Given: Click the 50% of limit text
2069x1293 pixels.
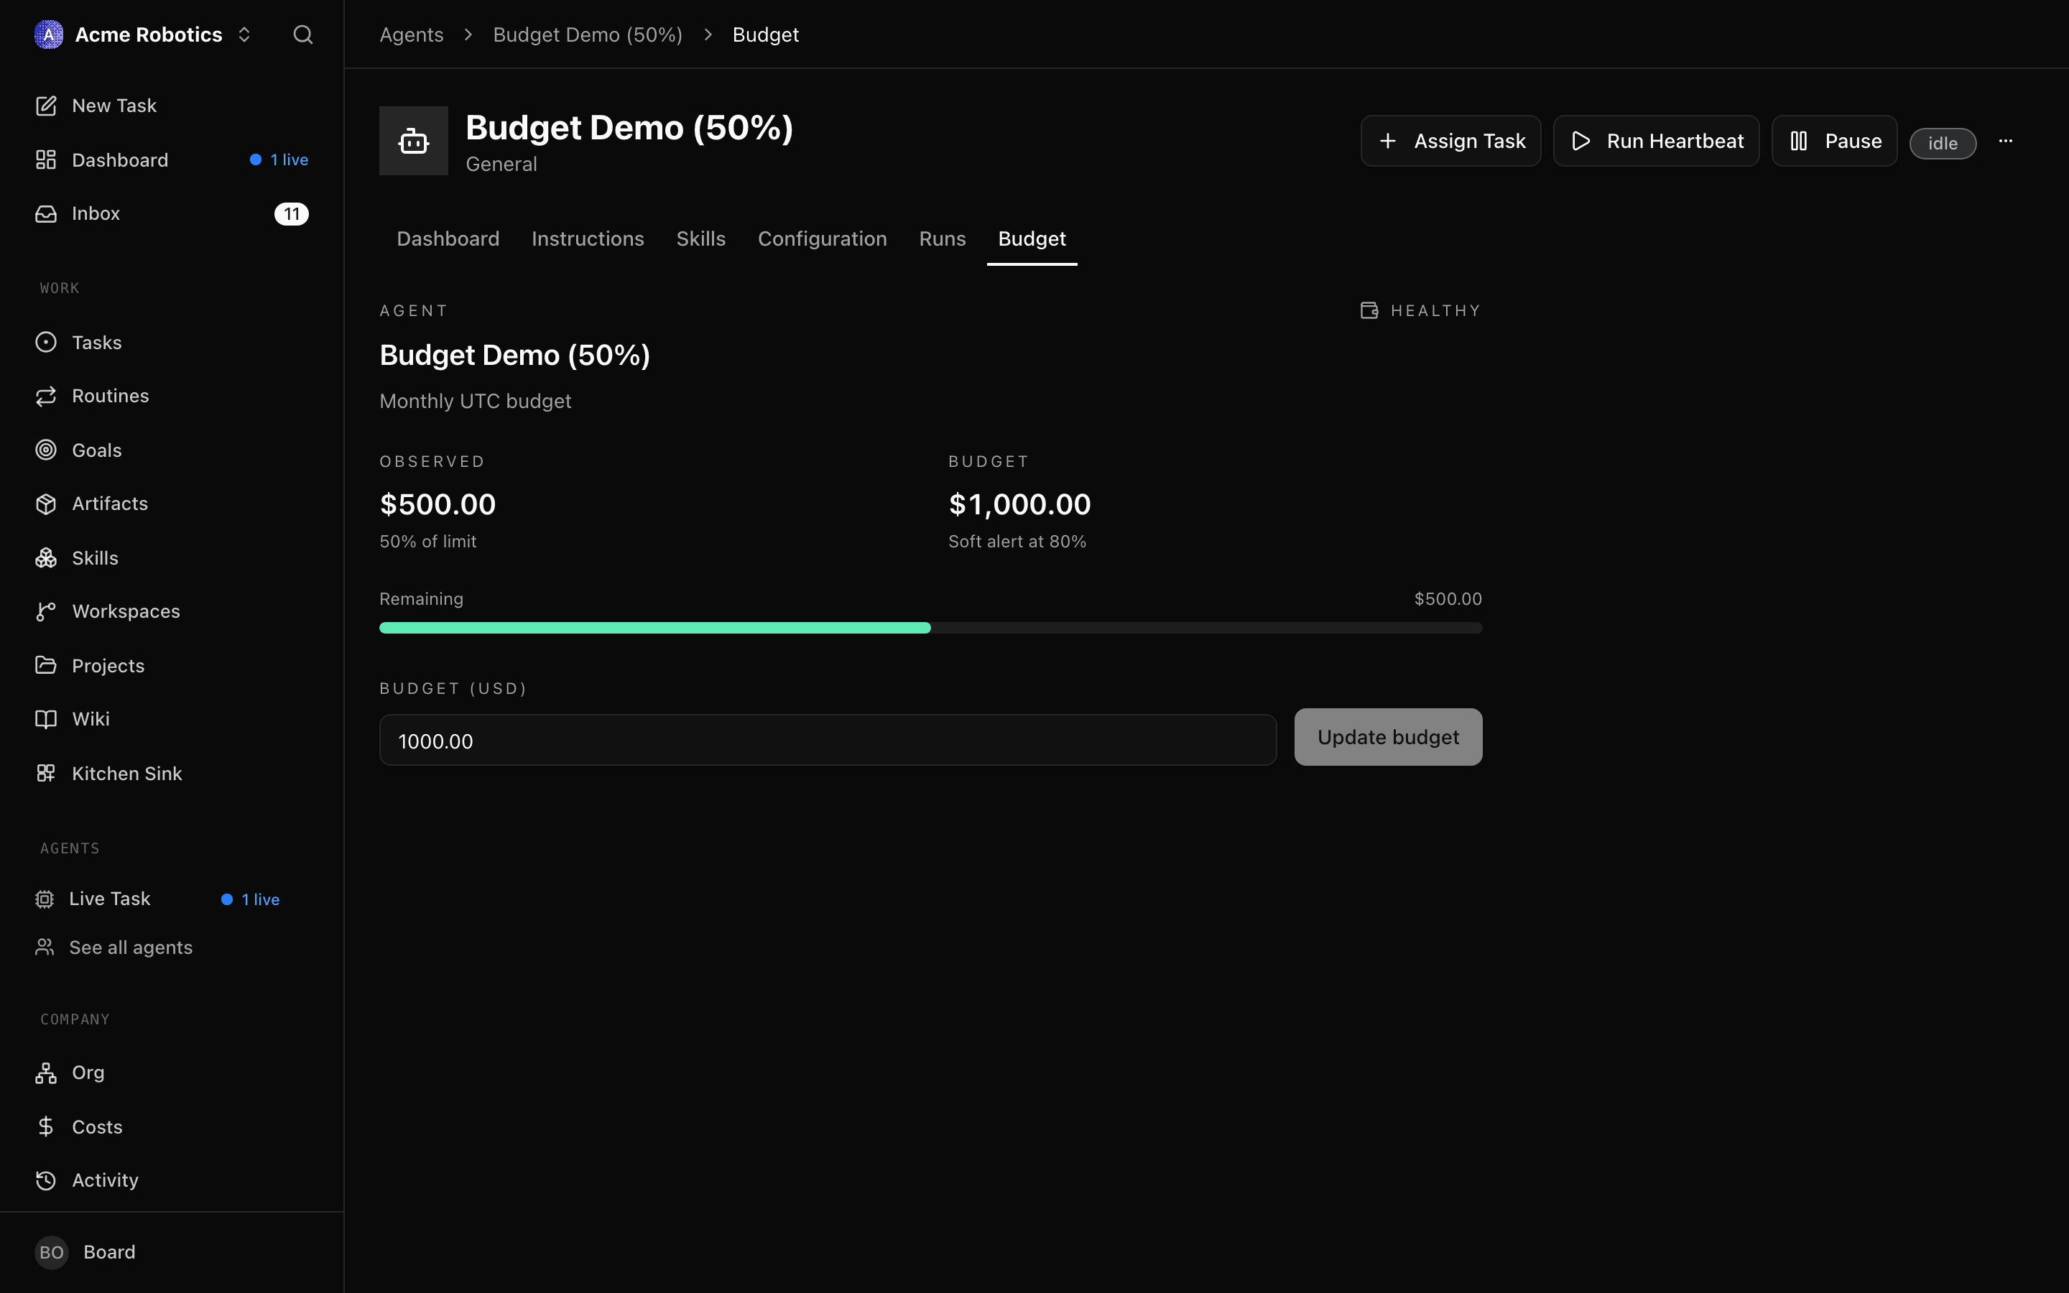Looking at the screenshot, I should pos(427,542).
